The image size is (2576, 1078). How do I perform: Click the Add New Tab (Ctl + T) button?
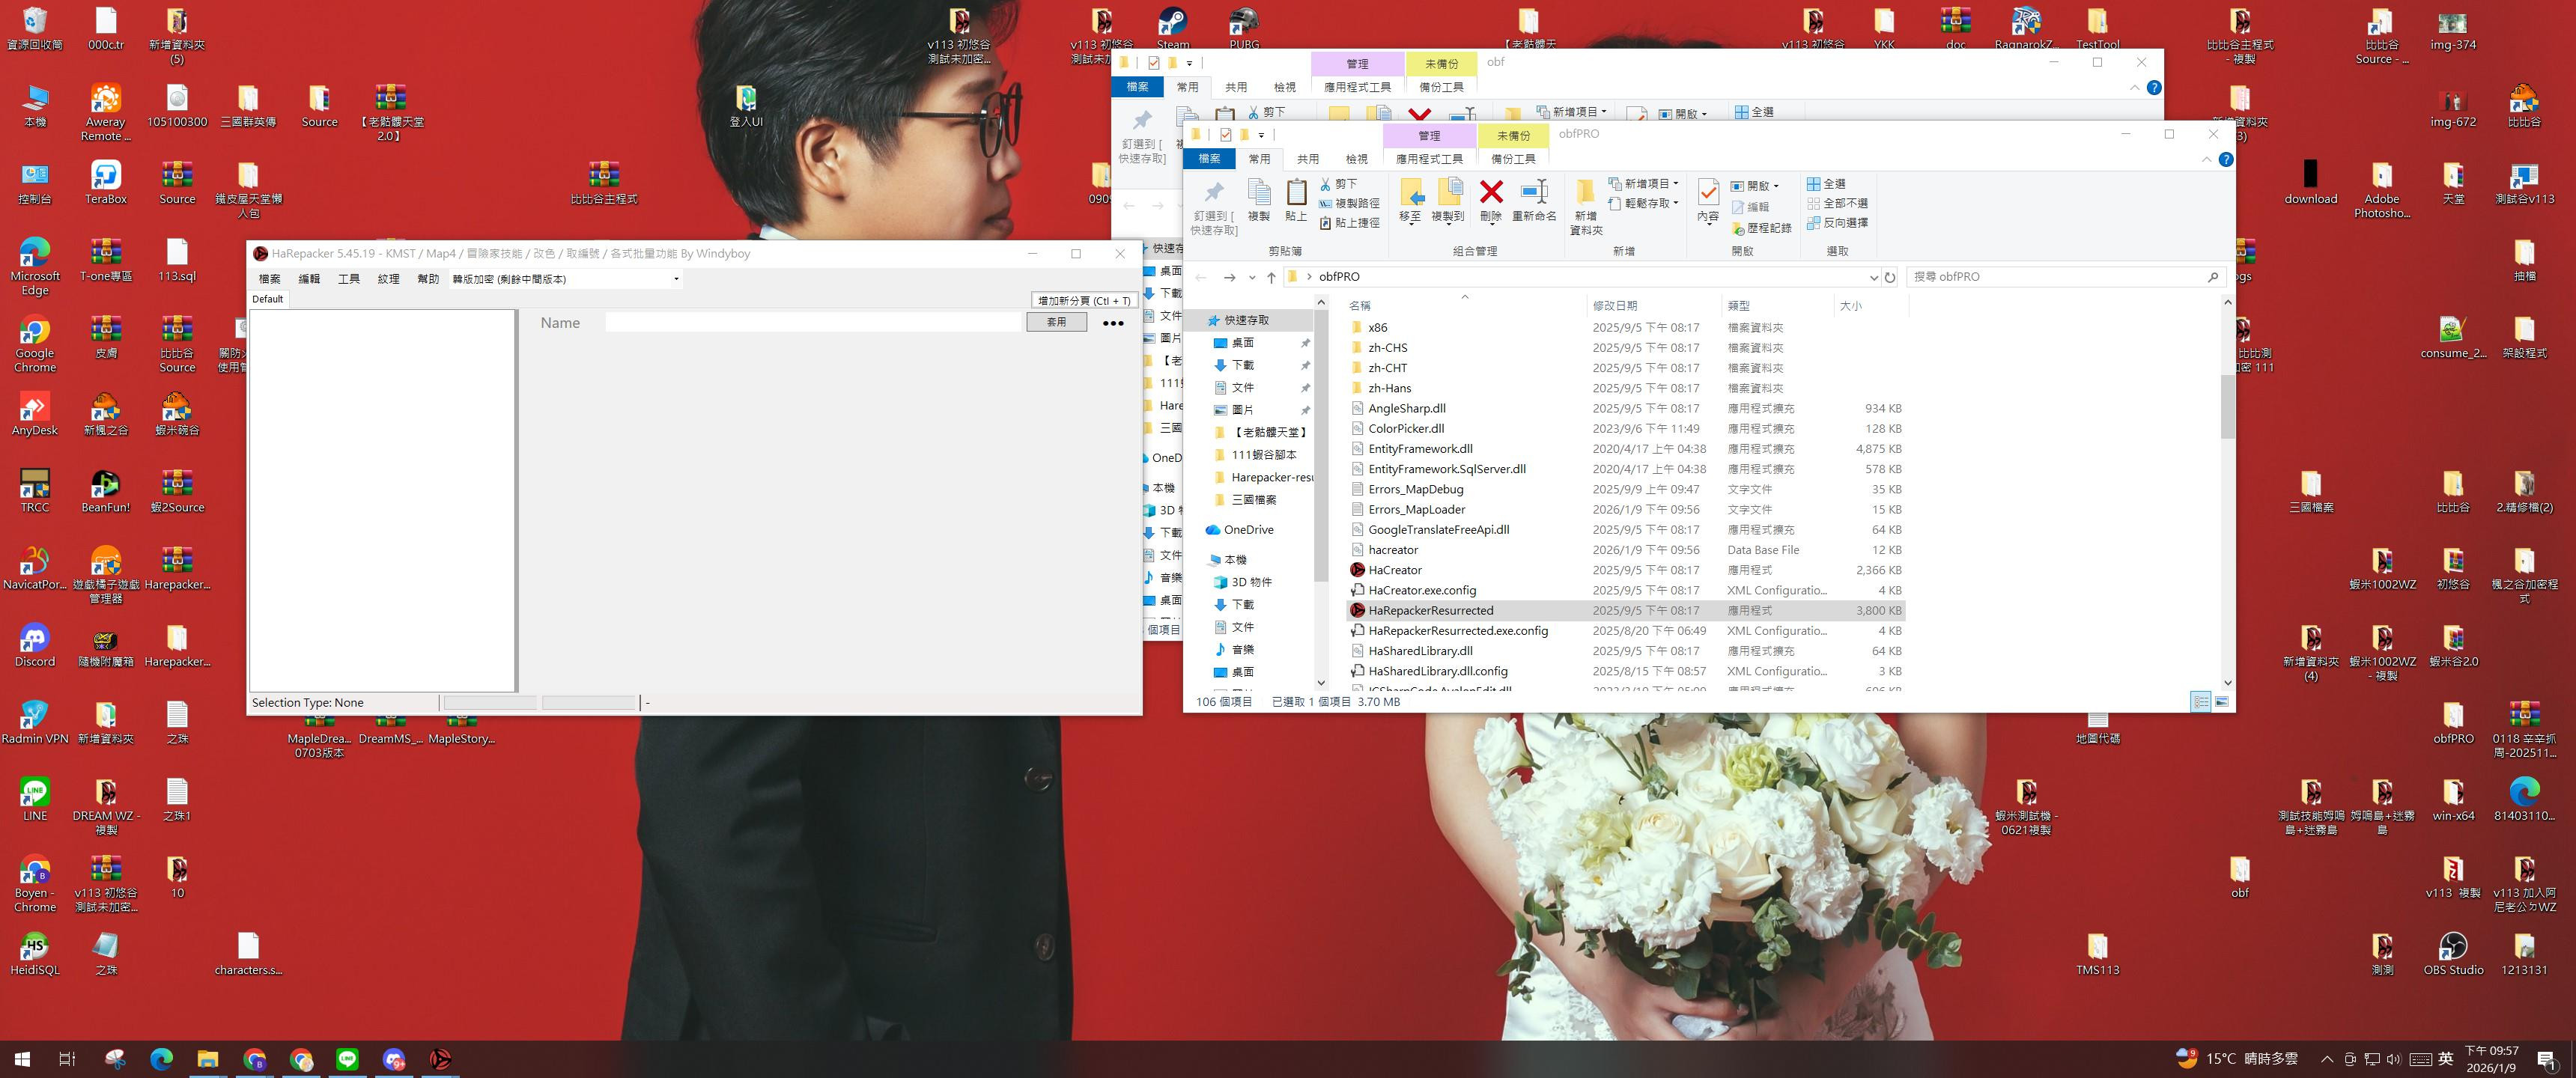point(1084,300)
